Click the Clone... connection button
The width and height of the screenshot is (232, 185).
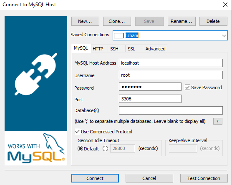[x=117, y=21]
